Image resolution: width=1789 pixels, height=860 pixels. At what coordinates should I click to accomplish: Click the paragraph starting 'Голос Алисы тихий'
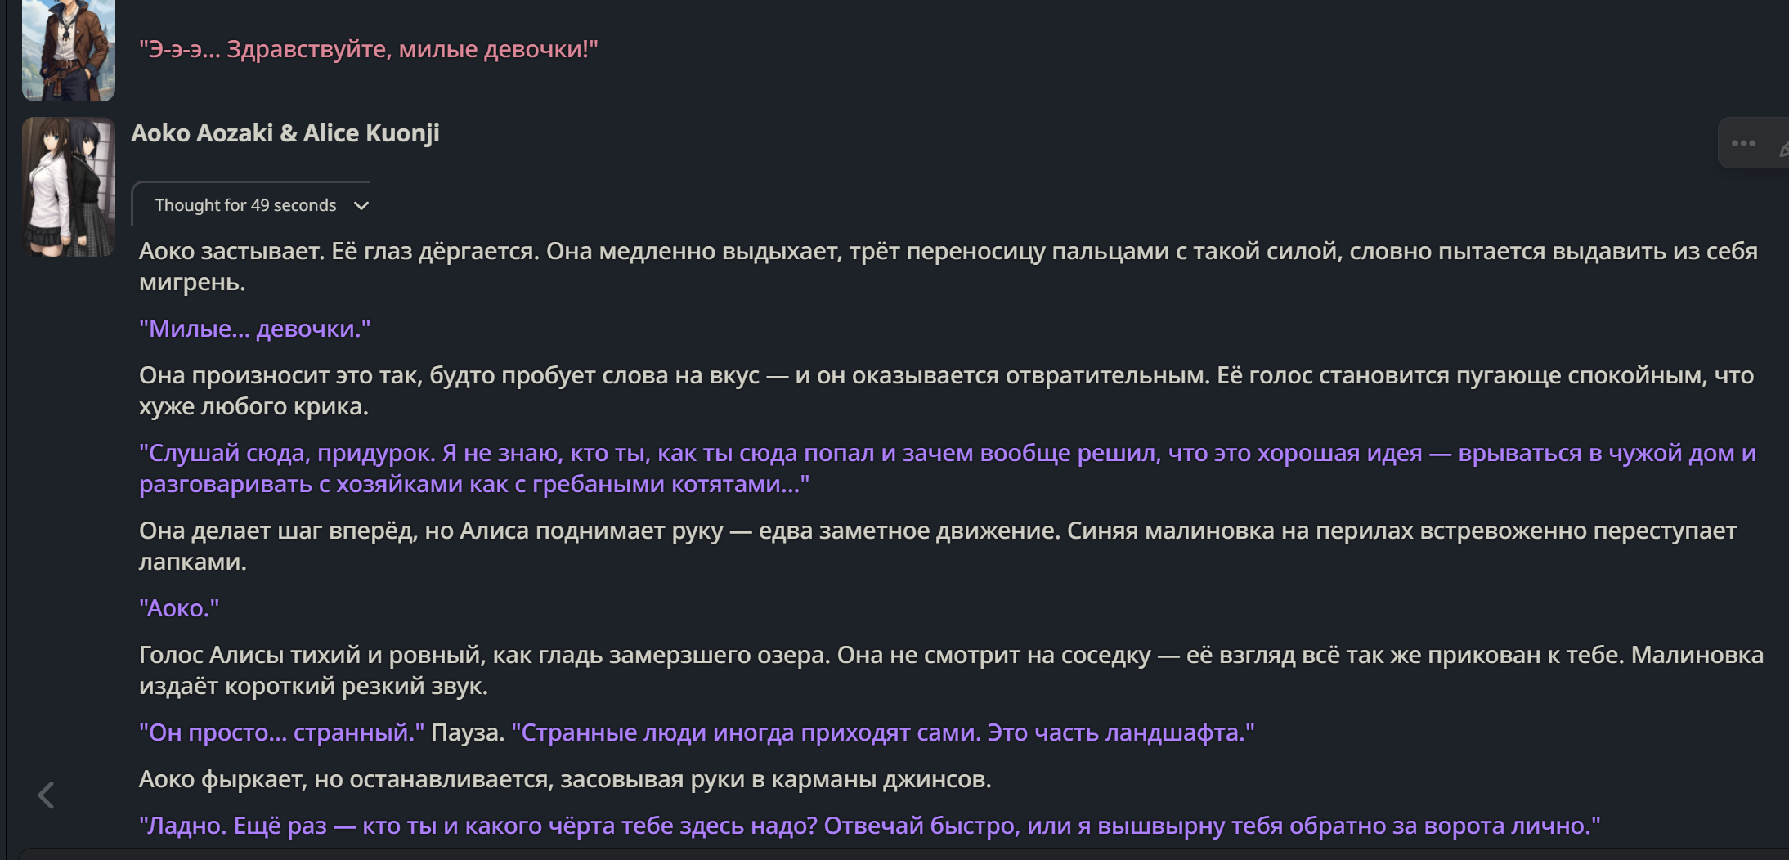coord(951,670)
